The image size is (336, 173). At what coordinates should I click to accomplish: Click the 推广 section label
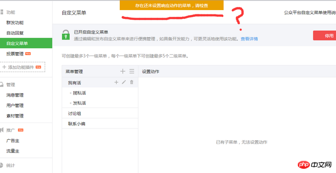click(x=11, y=130)
